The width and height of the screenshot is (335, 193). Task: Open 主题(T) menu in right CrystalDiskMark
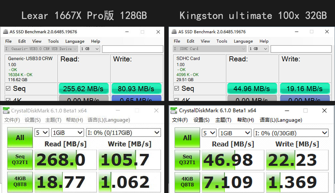(x=223, y=120)
